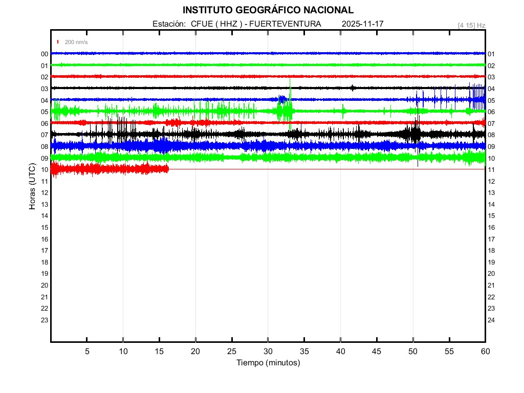
Task: Click the 20 minute tick label
Action: click(x=195, y=352)
